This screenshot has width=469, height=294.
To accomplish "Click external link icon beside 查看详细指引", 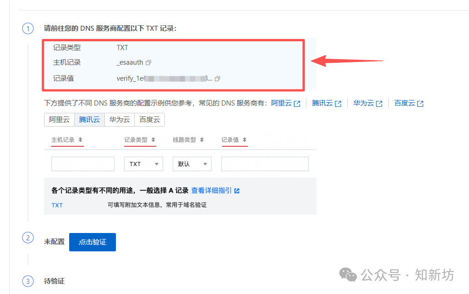I will (236, 191).
